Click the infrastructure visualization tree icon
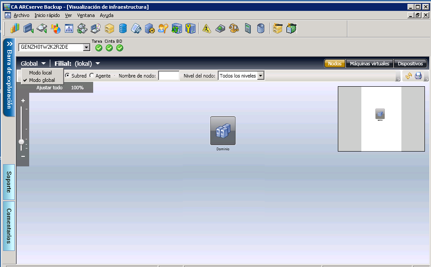Viewport: 431px width, 267px height. pos(69,28)
